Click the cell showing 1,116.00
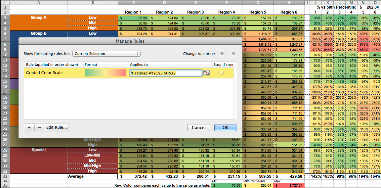This screenshot has width=381, height=188. tap(258, 33)
